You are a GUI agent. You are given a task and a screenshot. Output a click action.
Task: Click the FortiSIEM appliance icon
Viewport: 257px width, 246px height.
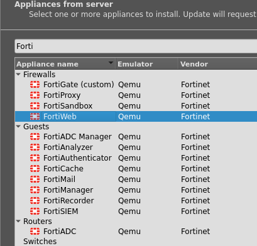click(35, 211)
